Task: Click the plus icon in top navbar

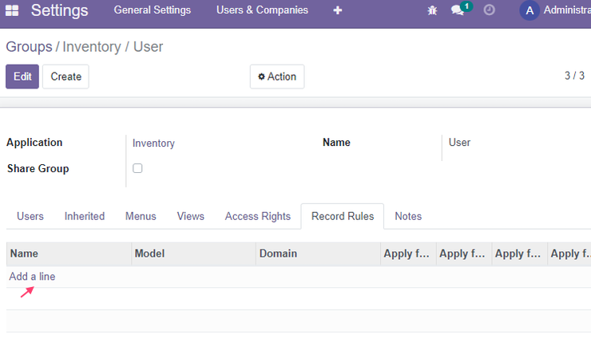Action: tap(338, 10)
